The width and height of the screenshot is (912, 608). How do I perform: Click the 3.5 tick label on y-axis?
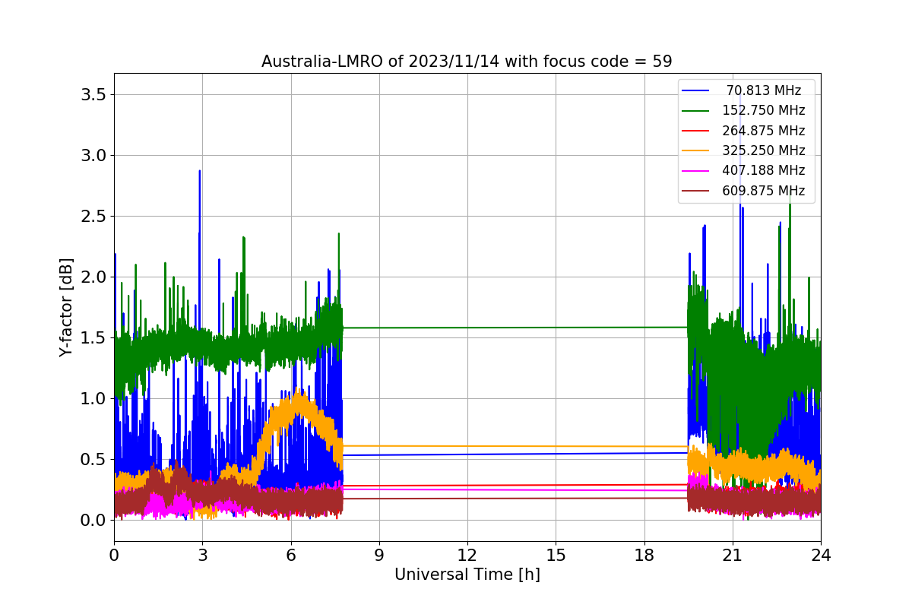pyautogui.click(x=93, y=95)
